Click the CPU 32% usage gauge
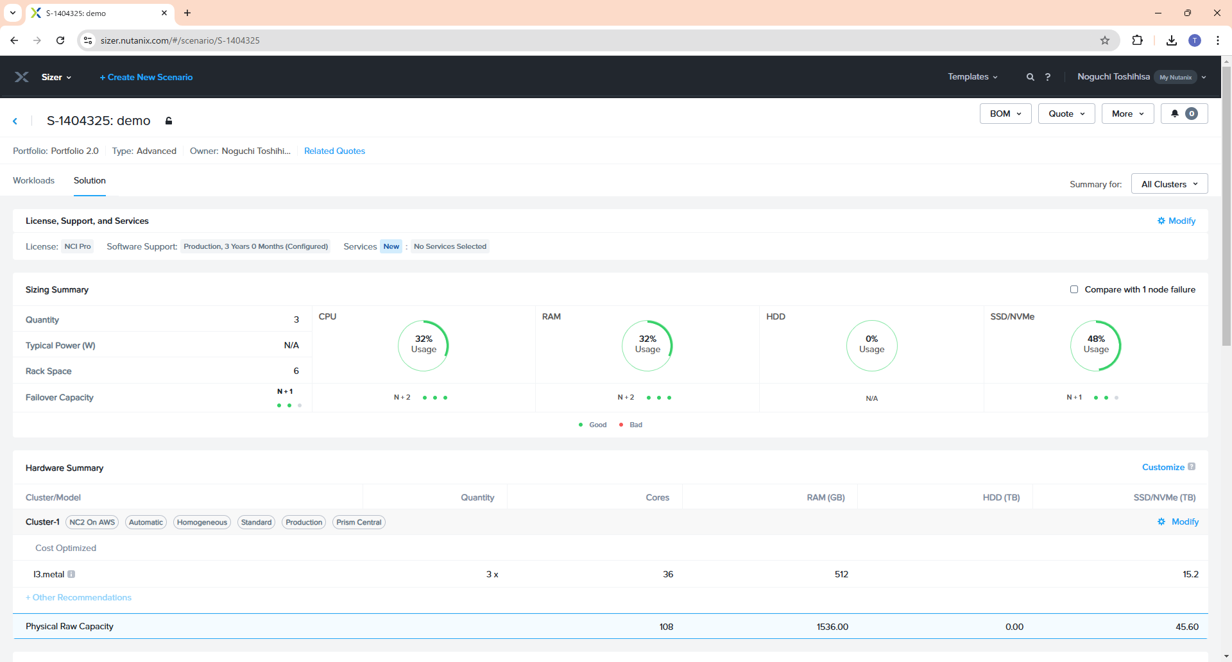Screen dimensions: 1232x662 tap(424, 345)
